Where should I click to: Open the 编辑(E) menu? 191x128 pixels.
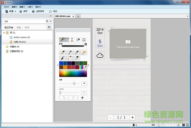14,7
